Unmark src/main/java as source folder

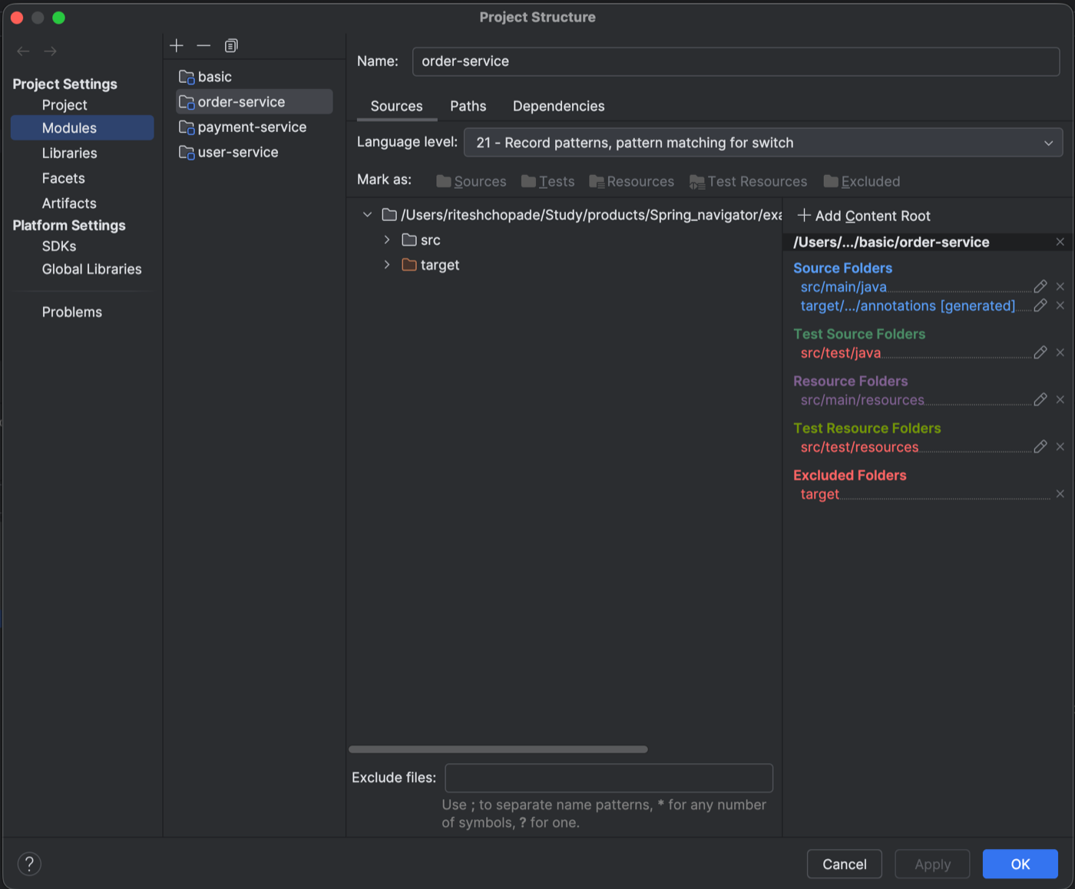tap(1060, 286)
